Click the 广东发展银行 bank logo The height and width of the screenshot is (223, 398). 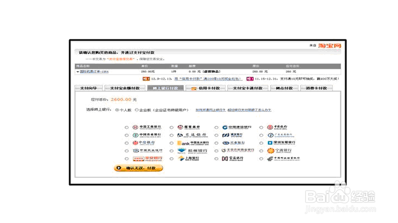coord(281,135)
